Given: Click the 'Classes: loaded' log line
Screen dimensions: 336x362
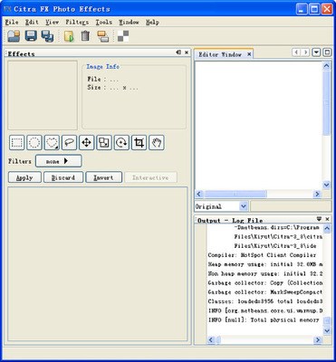Looking at the screenshot, I should tap(265, 301).
